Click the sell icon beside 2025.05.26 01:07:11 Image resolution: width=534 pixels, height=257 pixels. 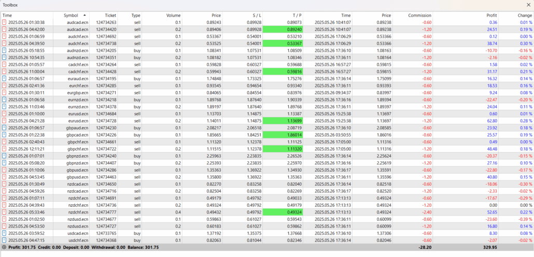coord(4,198)
